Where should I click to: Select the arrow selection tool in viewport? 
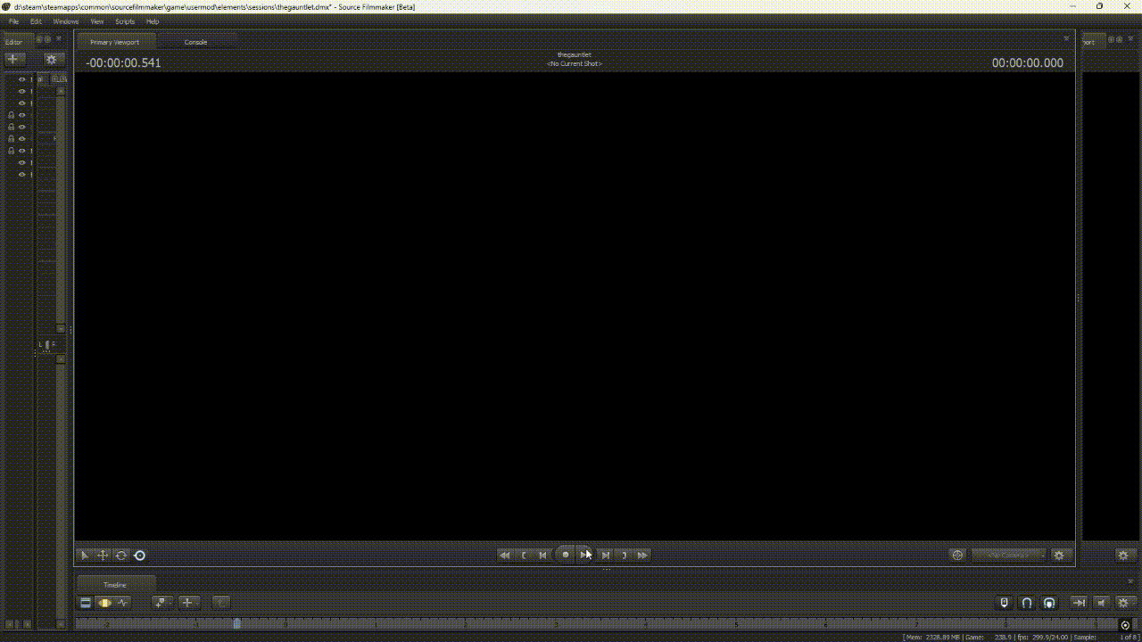pyautogui.click(x=85, y=555)
